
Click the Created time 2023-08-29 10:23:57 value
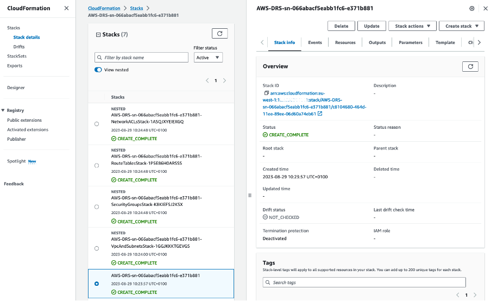click(x=295, y=177)
